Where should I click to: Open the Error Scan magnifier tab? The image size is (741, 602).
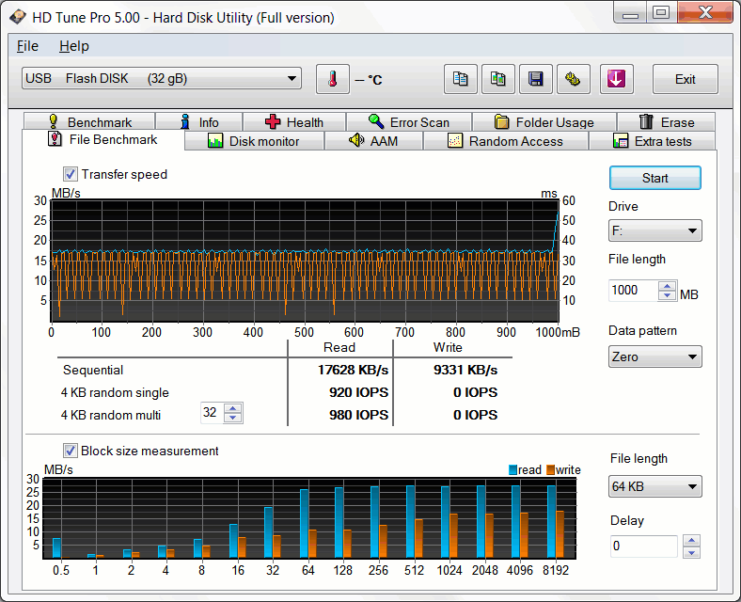408,122
